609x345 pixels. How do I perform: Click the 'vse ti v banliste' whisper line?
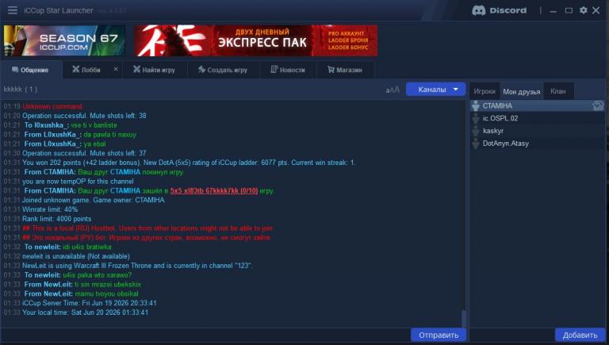[x=94, y=125]
